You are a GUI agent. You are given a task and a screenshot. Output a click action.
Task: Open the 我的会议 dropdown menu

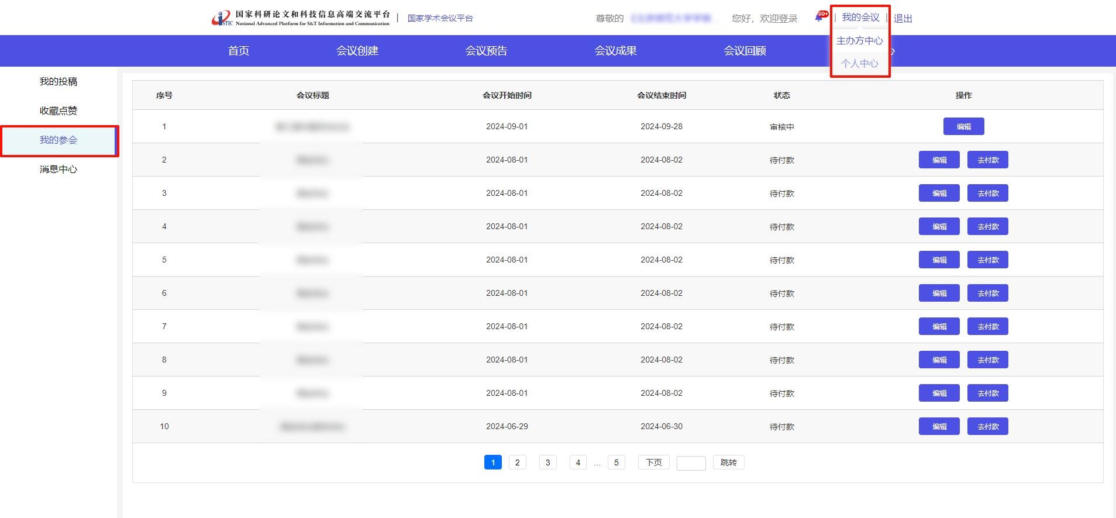coord(860,18)
